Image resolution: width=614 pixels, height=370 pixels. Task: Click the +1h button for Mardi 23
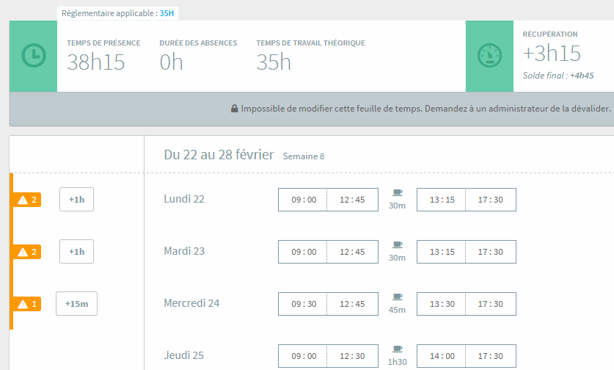point(77,252)
